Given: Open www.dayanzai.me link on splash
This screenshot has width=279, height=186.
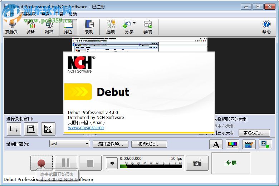Looking at the screenshot, I should coord(86,128).
